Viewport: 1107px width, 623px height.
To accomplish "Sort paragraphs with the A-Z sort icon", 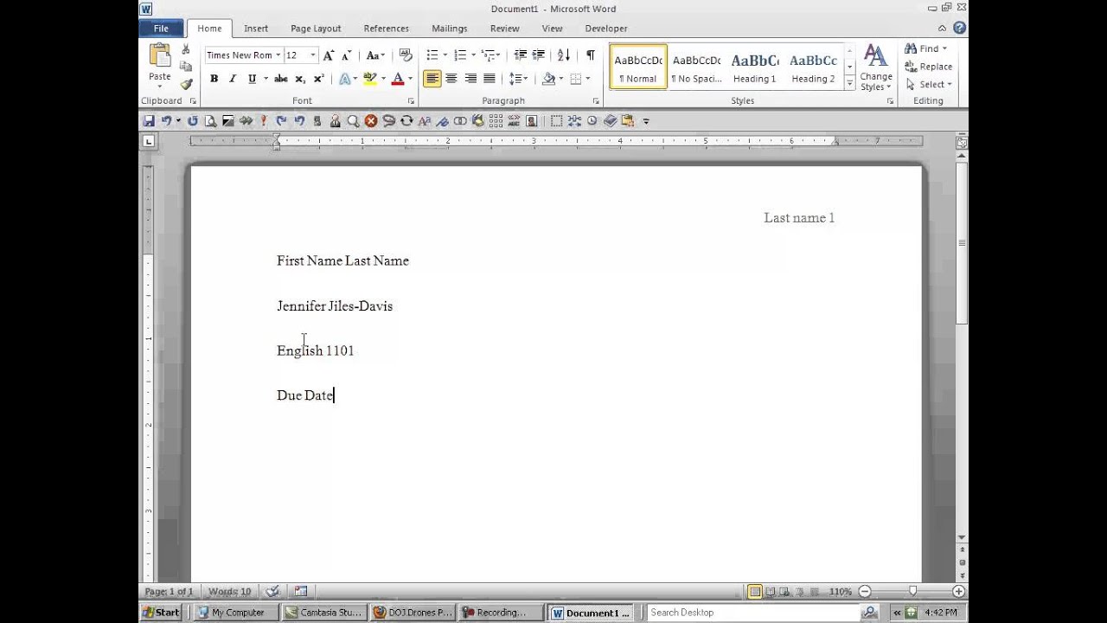I will [564, 55].
